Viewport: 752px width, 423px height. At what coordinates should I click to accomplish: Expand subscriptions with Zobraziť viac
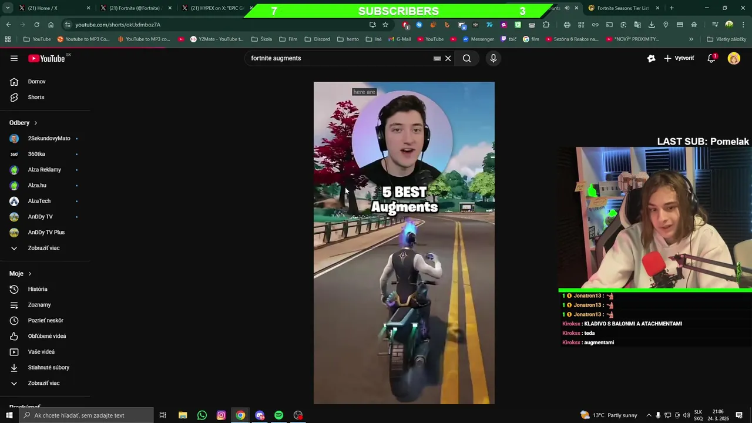[x=45, y=248]
